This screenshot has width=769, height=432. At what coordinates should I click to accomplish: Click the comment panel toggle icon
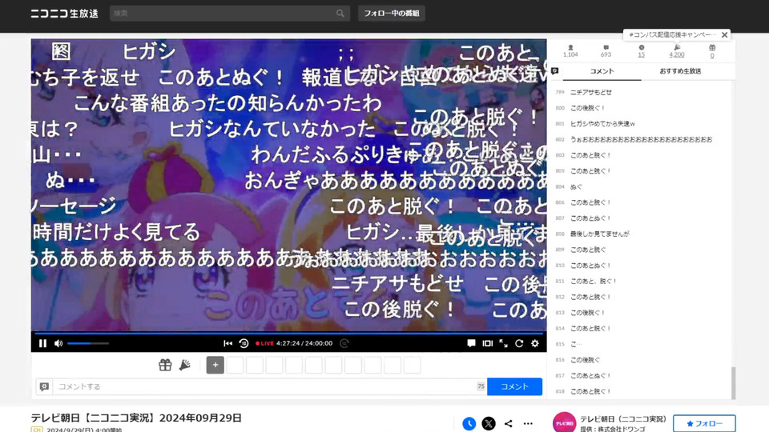(554, 71)
